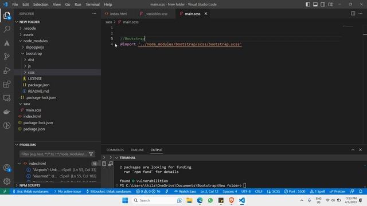Click Watch Sass in status bar
The height and width of the screenshot is (206, 367).
coord(185,191)
